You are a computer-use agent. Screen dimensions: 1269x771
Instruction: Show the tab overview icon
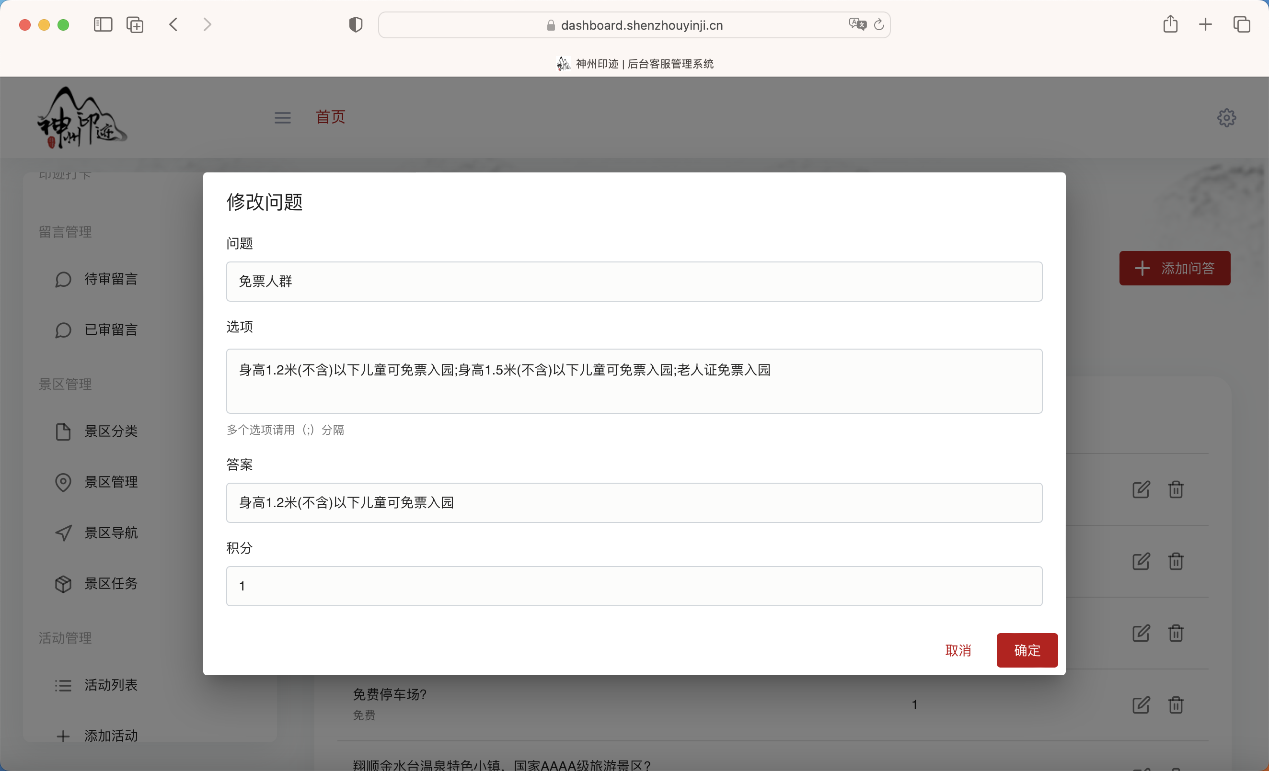click(x=1241, y=24)
